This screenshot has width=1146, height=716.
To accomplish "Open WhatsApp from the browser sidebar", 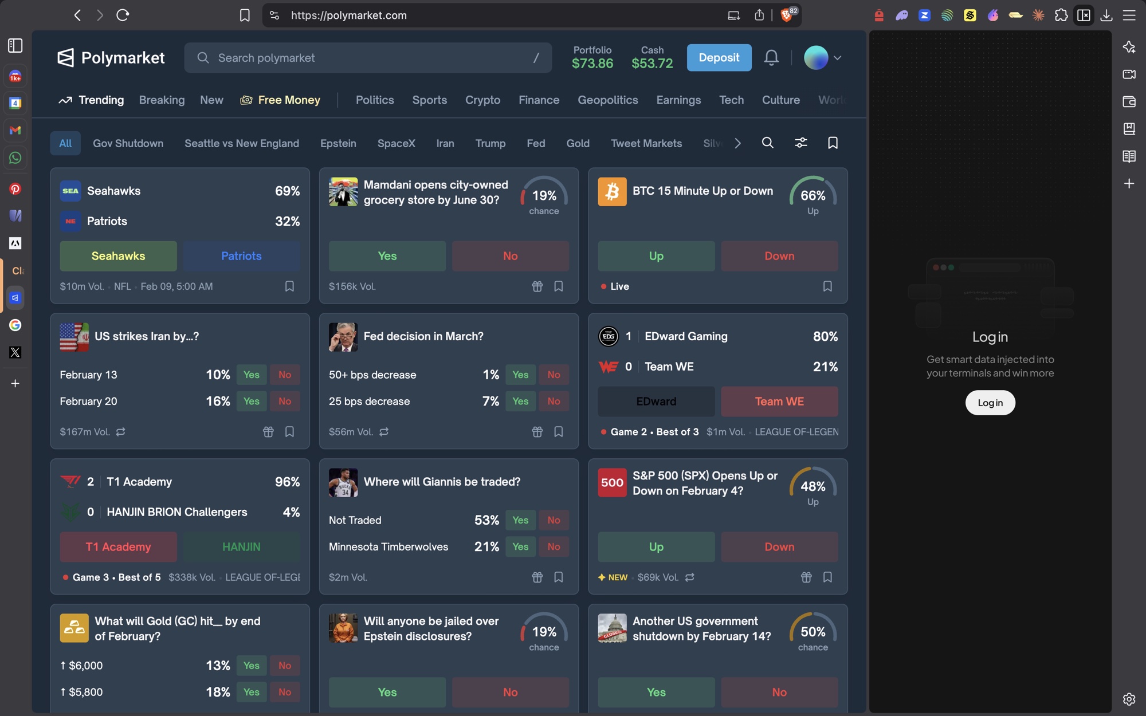I will 15,158.
